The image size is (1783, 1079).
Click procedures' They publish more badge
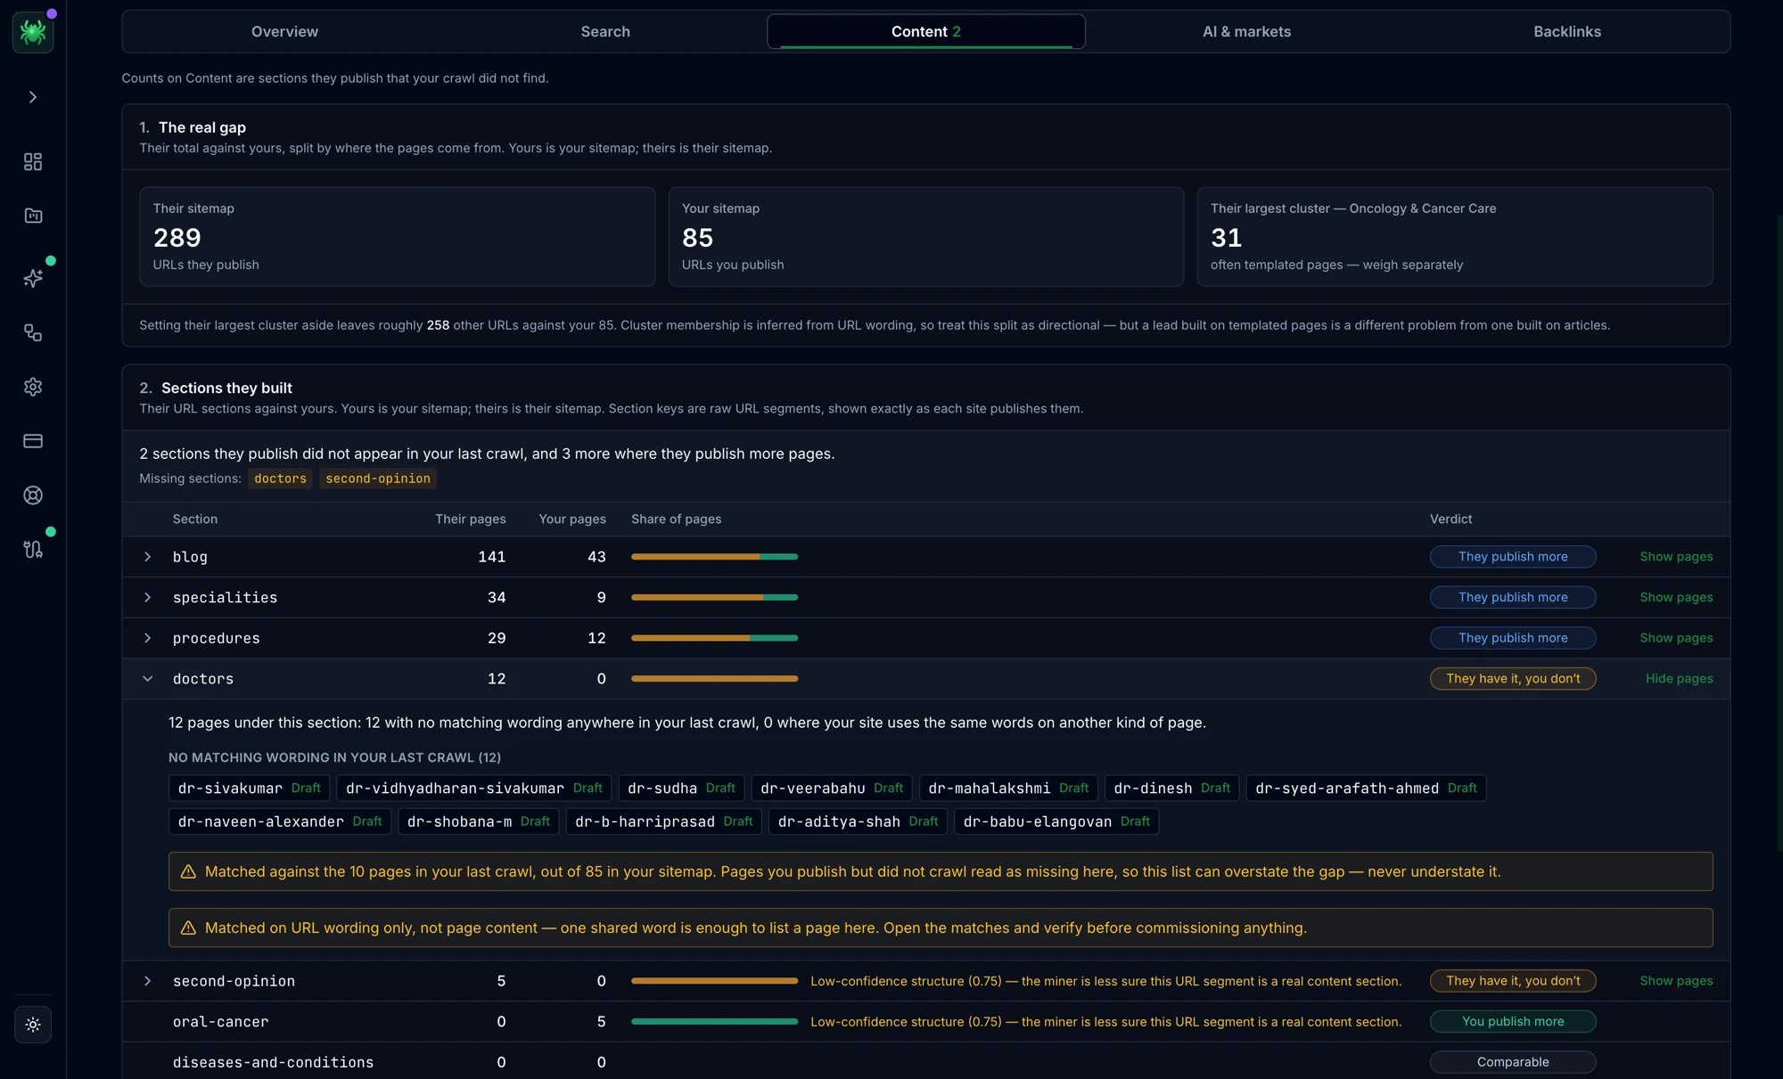click(x=1513, y=638)
